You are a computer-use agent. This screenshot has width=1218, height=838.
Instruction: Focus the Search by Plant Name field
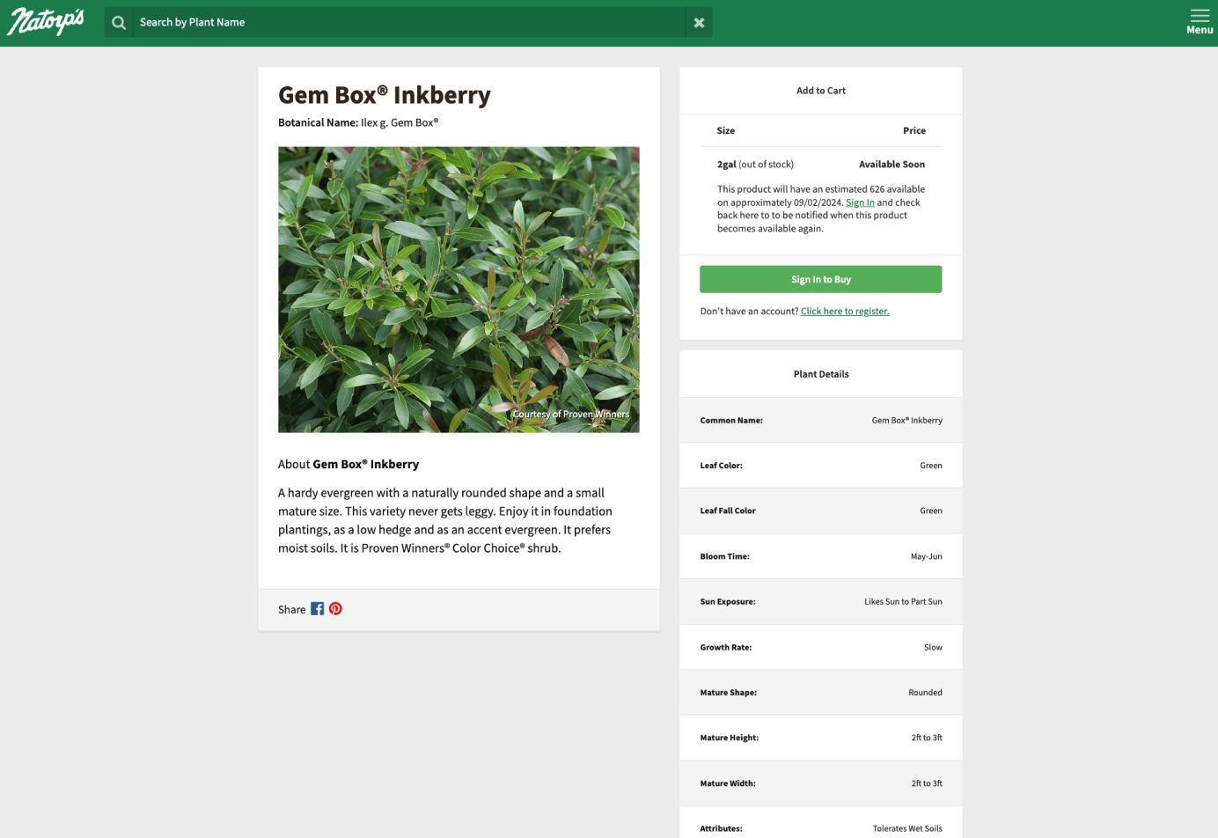click(409, 23)
